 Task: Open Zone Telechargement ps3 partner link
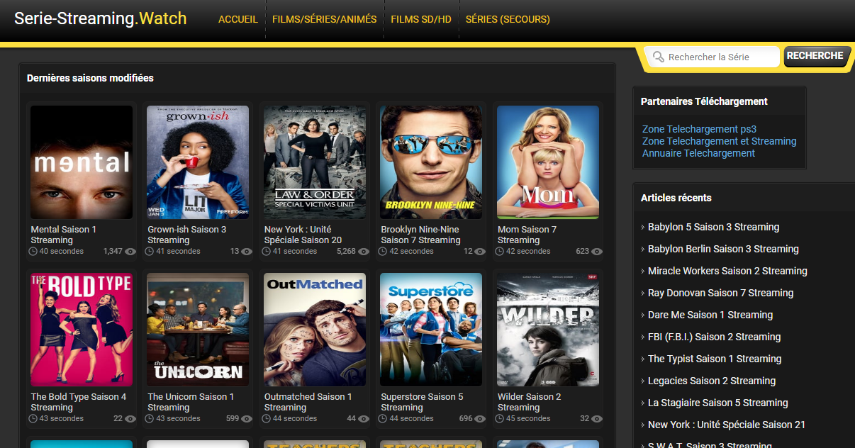tap(699, 129)
